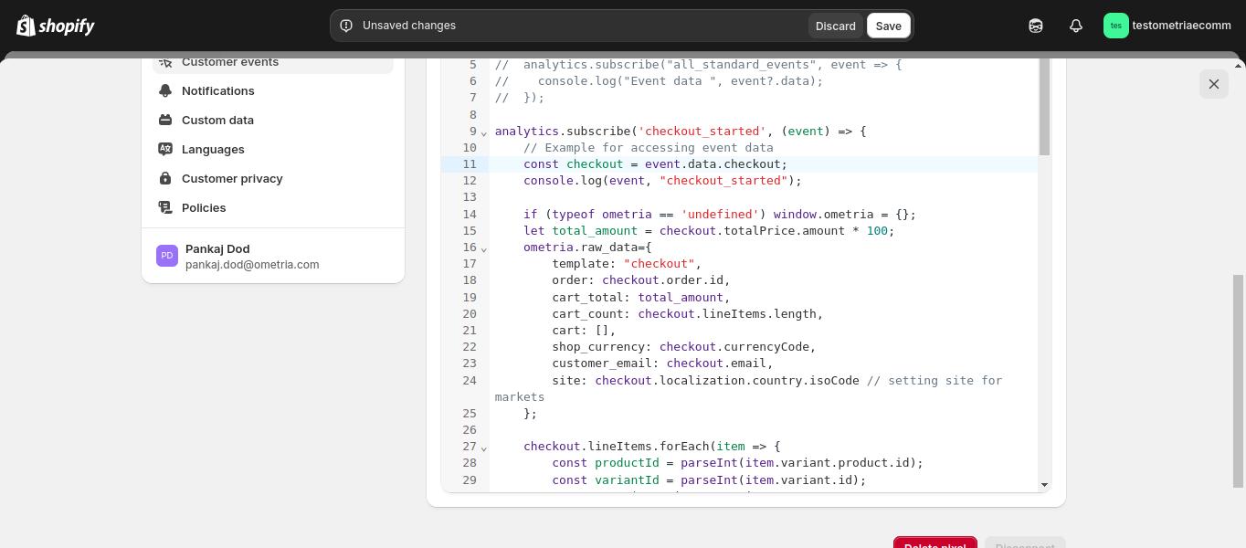Open the Notifications settings section
Screen dimensions: 1246x548
point(273,90)
